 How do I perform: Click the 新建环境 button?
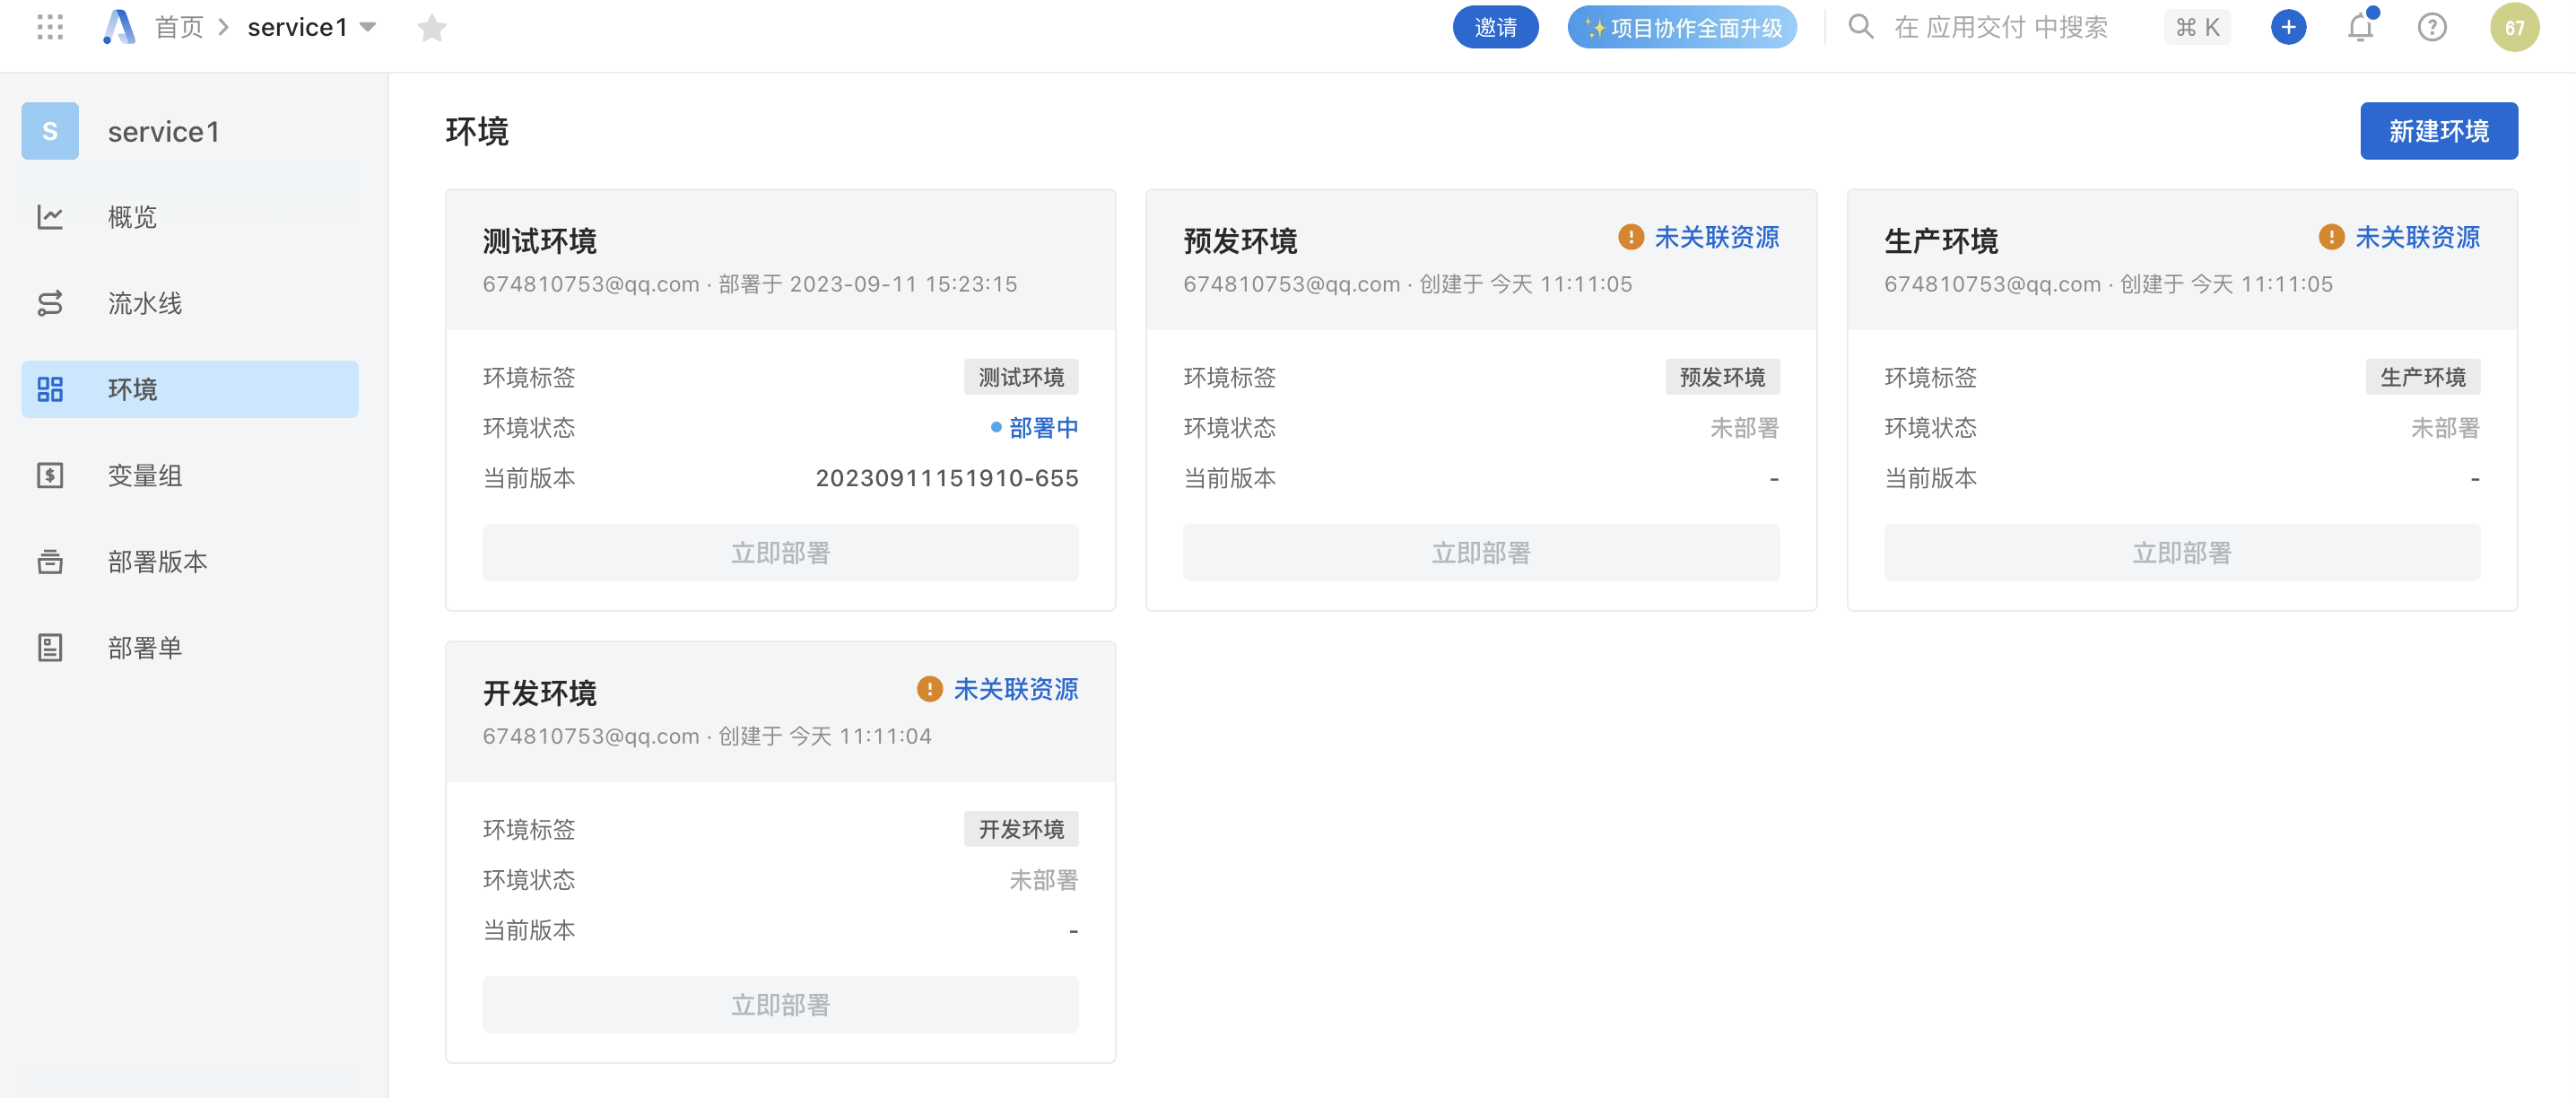pos(2439,131)
